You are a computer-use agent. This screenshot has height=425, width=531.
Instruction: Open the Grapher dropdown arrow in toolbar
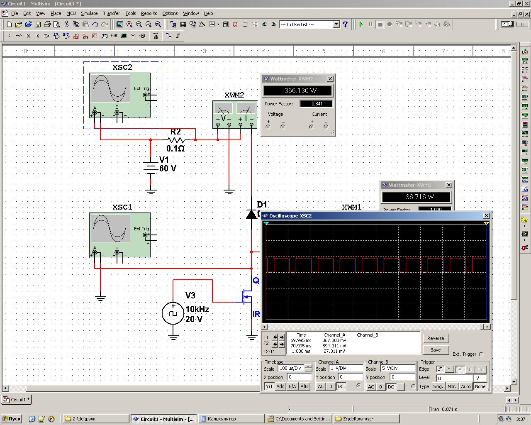coord(218,24)
